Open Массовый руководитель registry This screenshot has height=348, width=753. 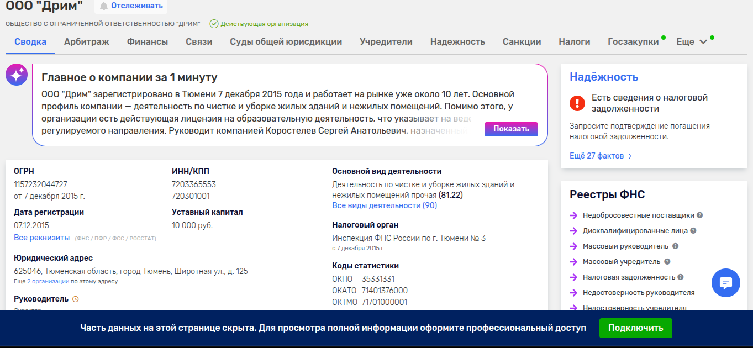coord(626,246)
